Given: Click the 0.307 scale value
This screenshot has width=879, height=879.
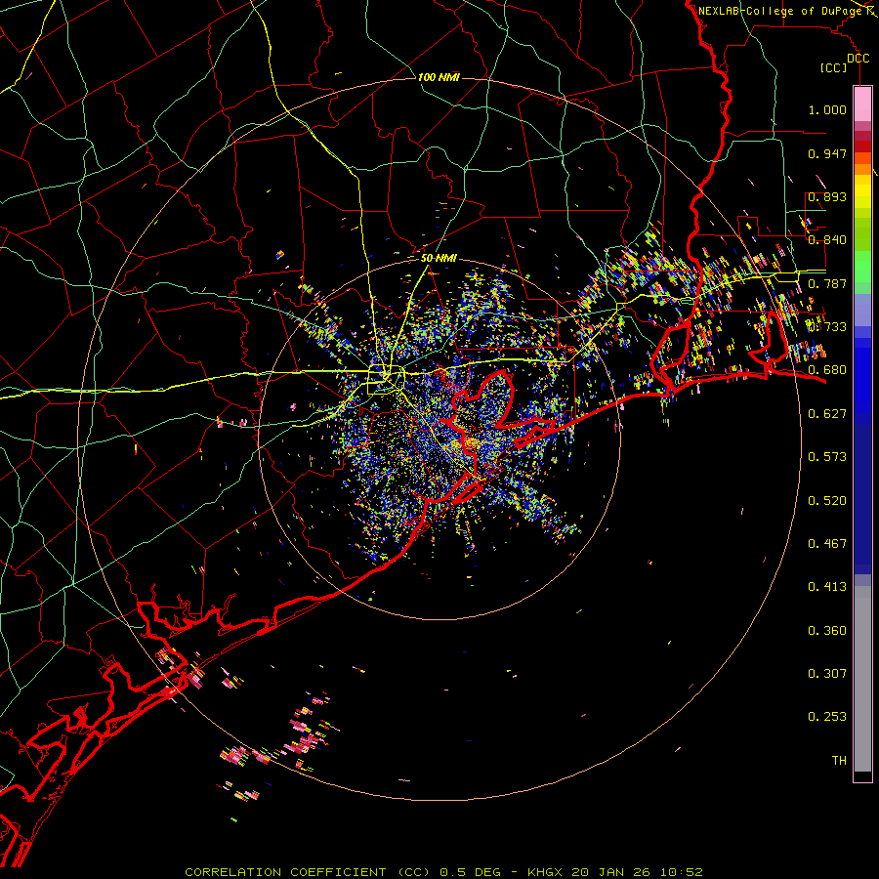Looking at the screenshot, I should [x=827, y=673].
